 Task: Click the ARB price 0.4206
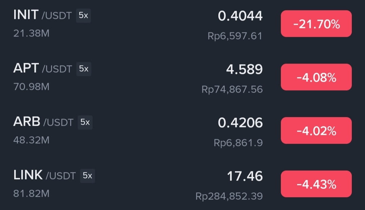coord(240,123)
